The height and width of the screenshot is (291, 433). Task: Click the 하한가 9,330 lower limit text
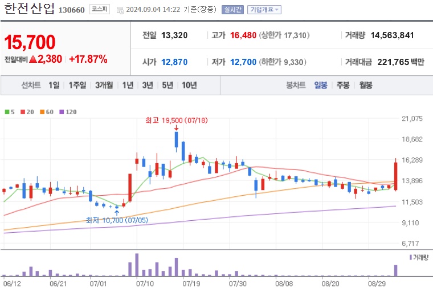pos(283,62)
